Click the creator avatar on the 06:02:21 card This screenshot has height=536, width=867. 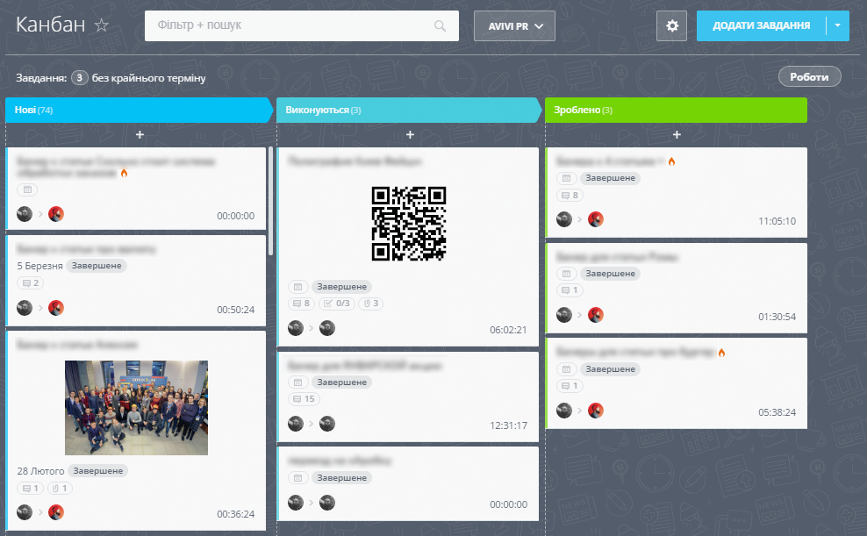click(296, 328)
